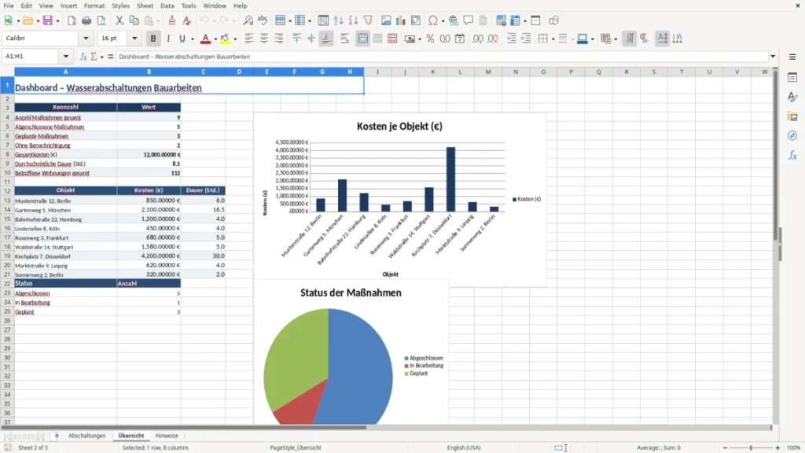
Task: Insert a hyperlink
Action: pos(454,20)
